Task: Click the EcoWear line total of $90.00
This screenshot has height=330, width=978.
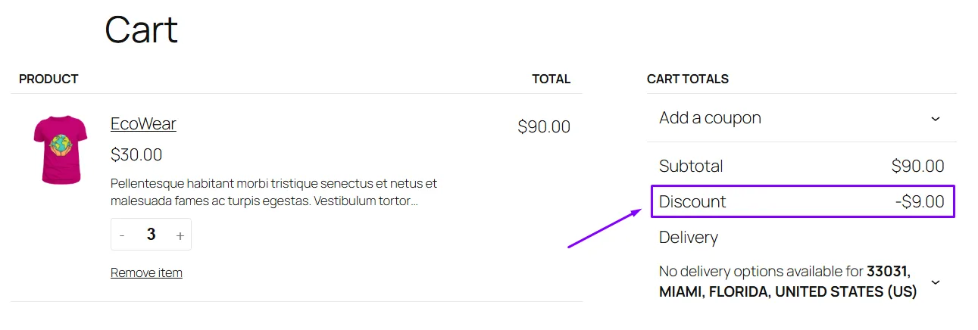Action: pyautogui.click(x=543, y=127)
